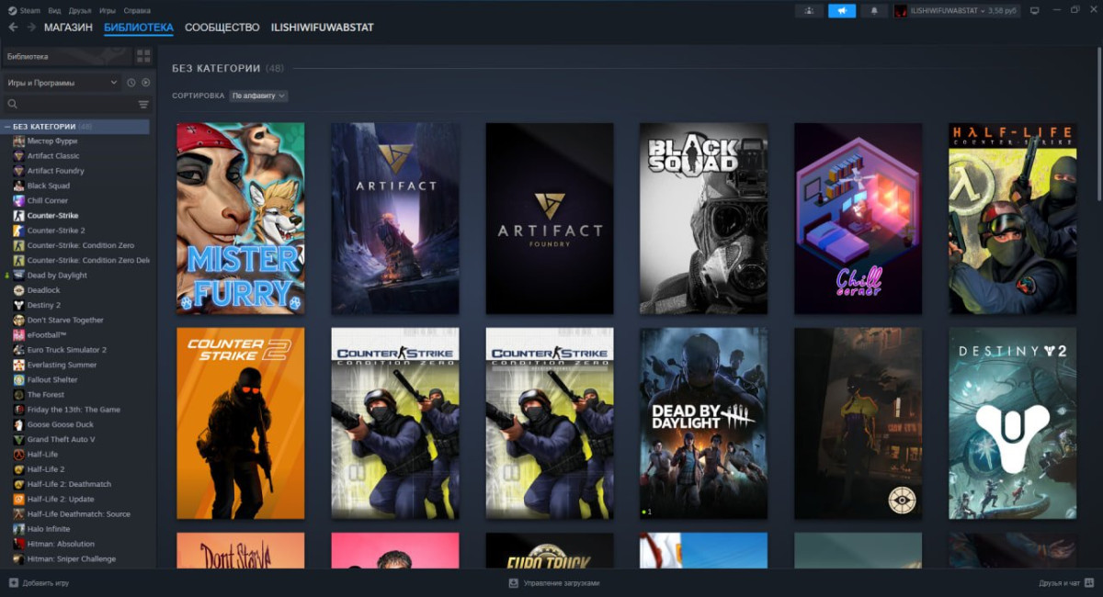Viewport: 1103px width, 597px height.
Task: Click the Goose Goose Duck sidebar icon
Action: pyautogui.click(x=18, y=424)
